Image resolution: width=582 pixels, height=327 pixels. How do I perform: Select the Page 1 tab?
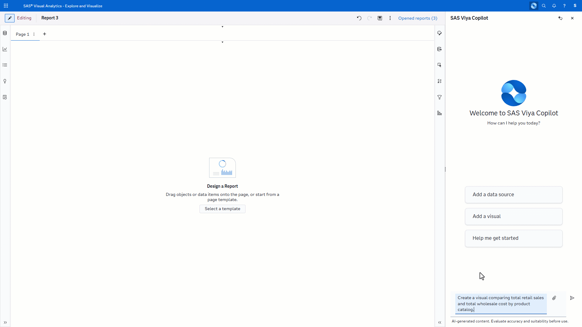pyautogui.click(x=22, y=34)
